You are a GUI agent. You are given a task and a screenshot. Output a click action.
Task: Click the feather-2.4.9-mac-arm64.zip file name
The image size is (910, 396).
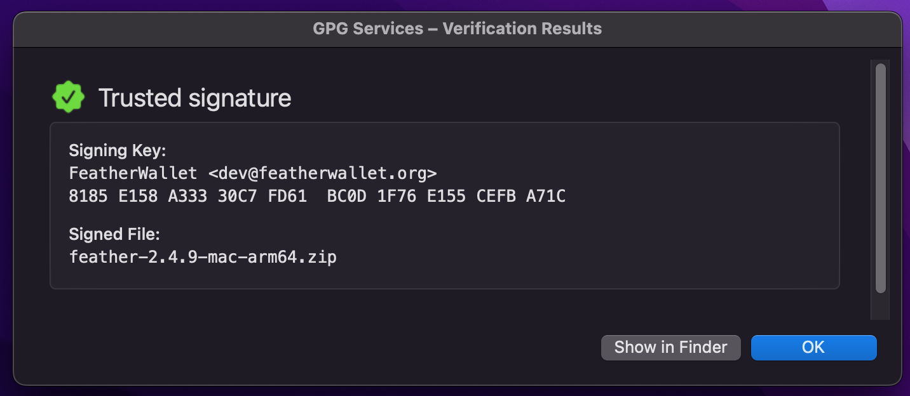click(203, 257)
